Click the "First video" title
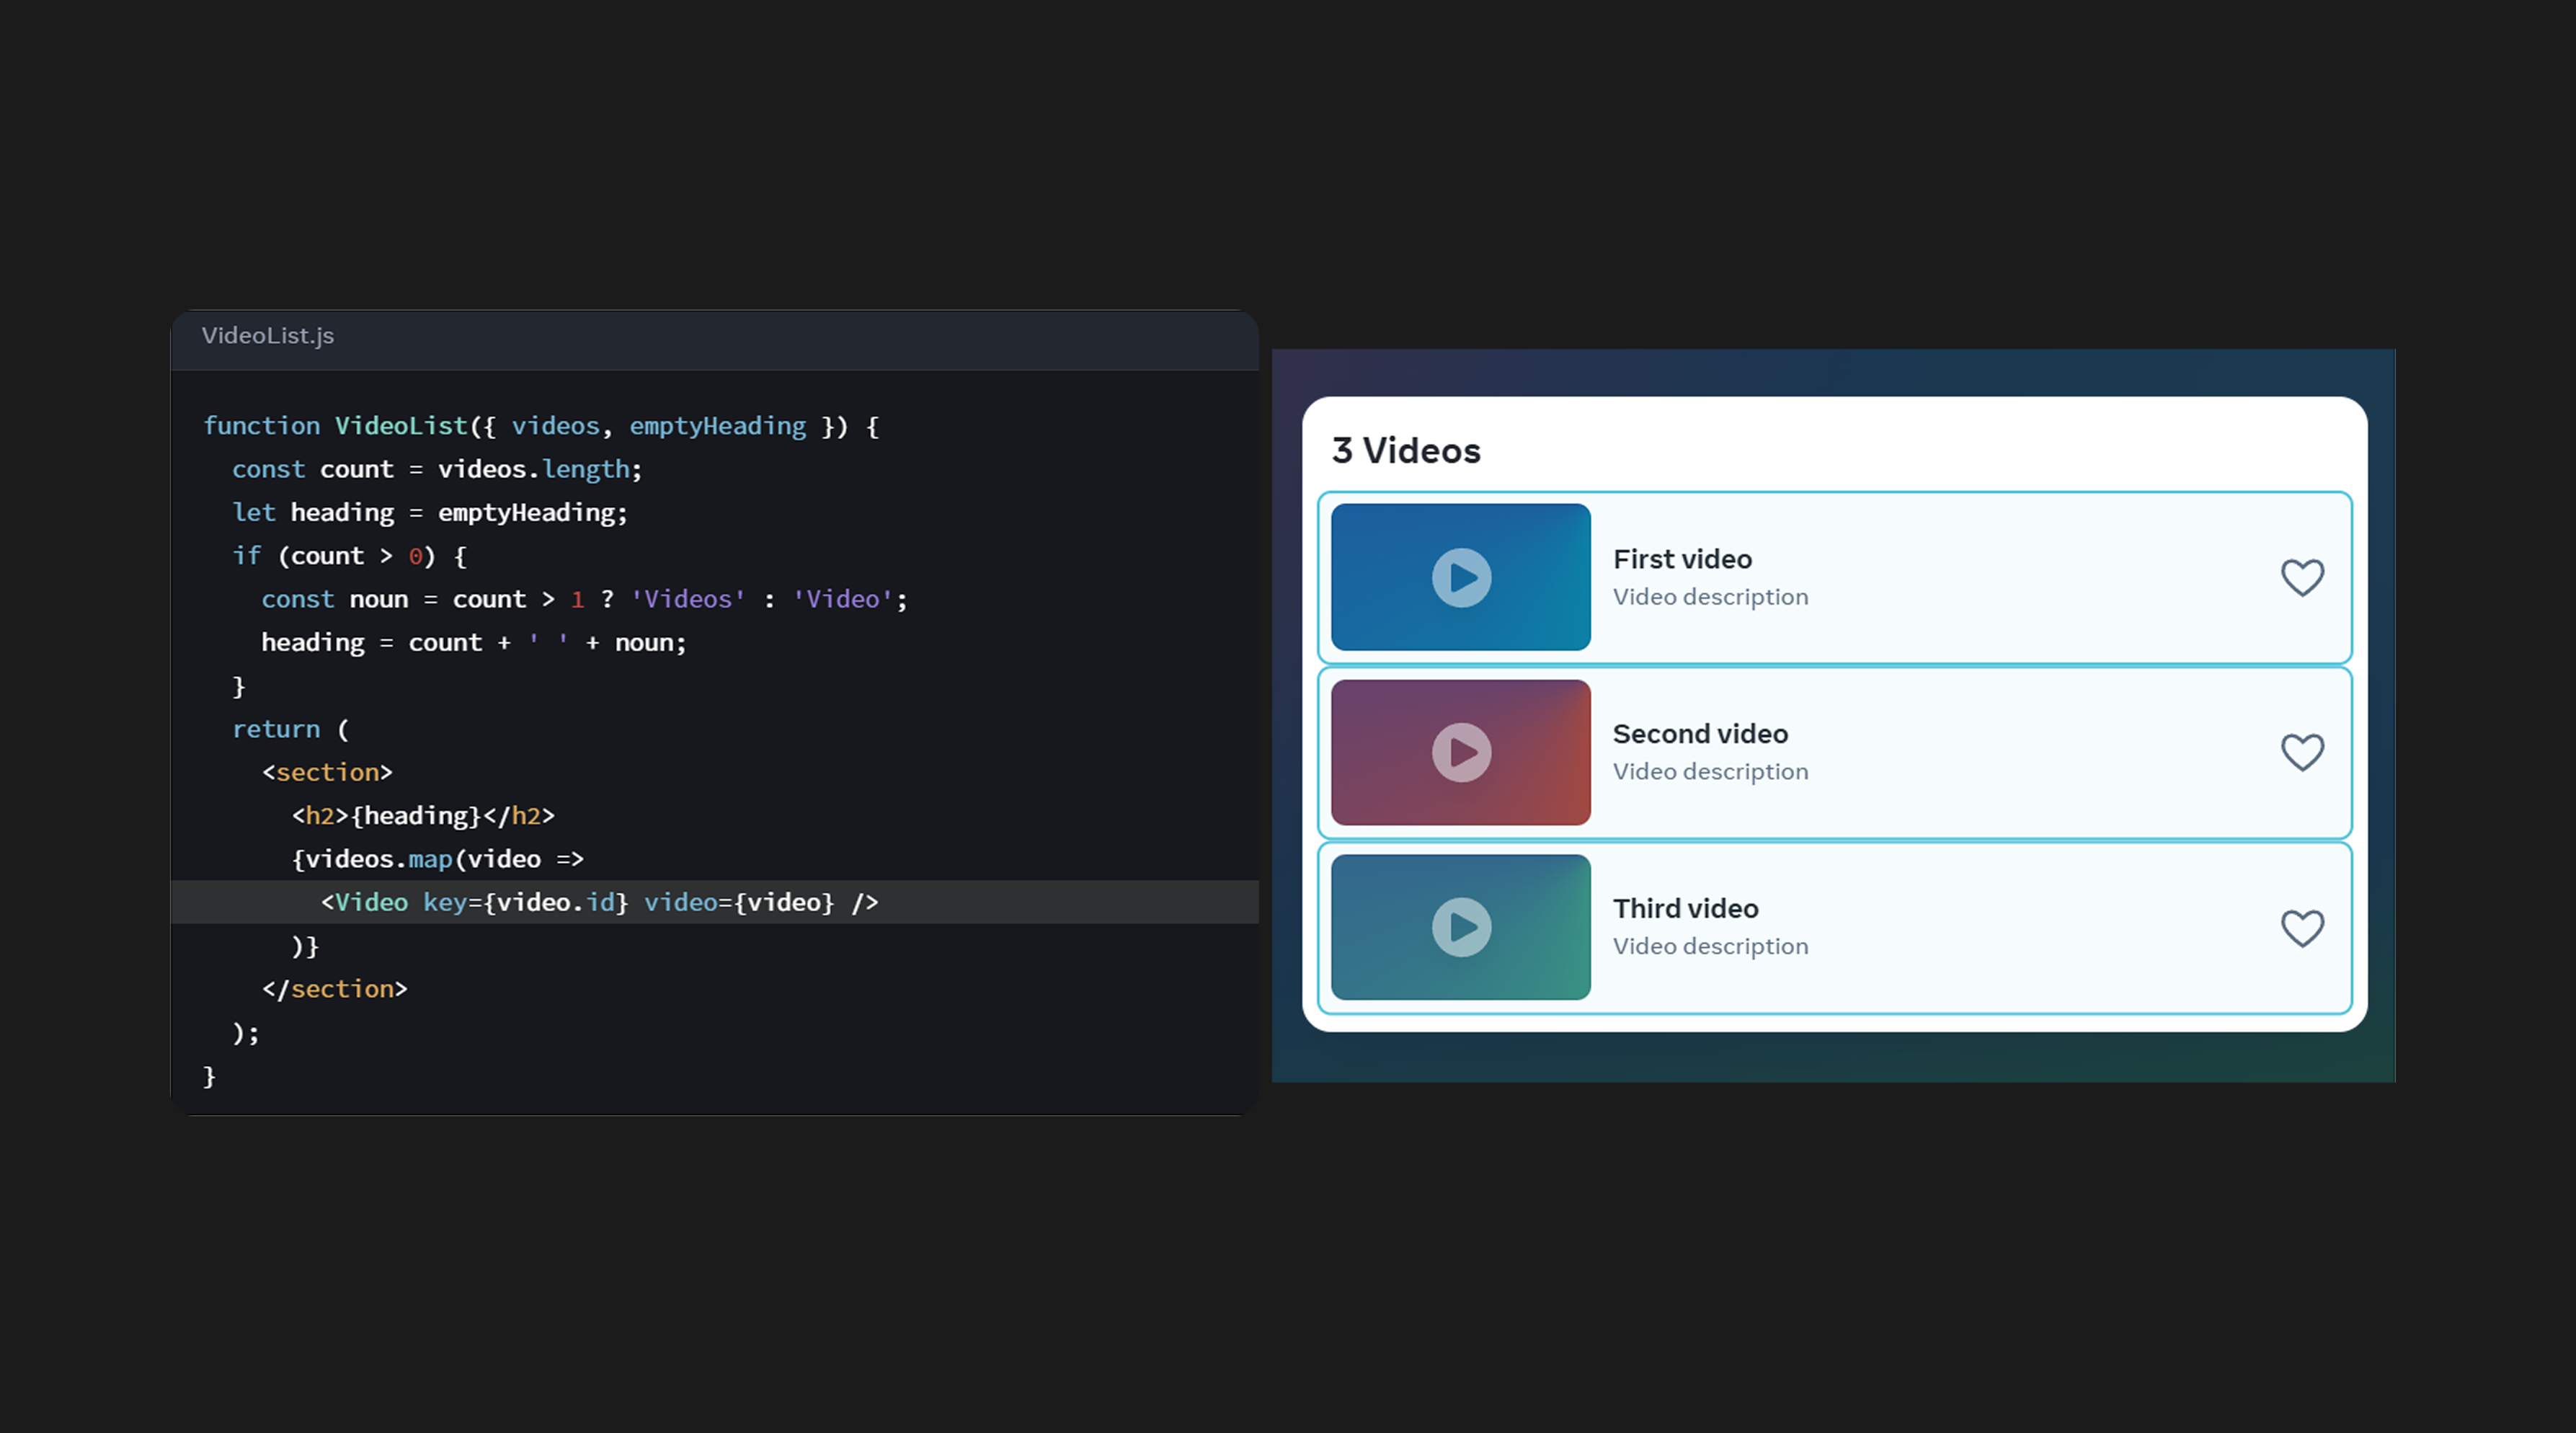2576x1433 pixels. [x=1682, y=559]
